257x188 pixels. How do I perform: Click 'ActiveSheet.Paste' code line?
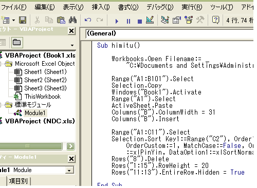point(142,106)
